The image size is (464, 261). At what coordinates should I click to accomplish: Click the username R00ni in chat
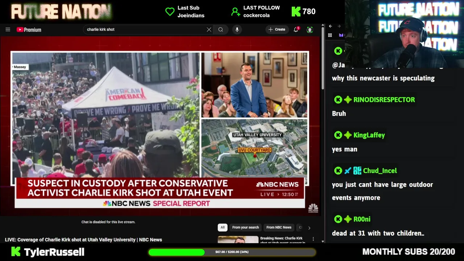[362, 219]
